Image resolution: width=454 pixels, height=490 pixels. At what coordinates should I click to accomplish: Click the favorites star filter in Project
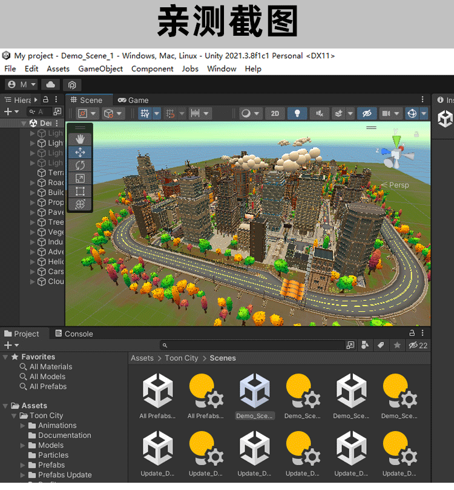tap(397, 345)
